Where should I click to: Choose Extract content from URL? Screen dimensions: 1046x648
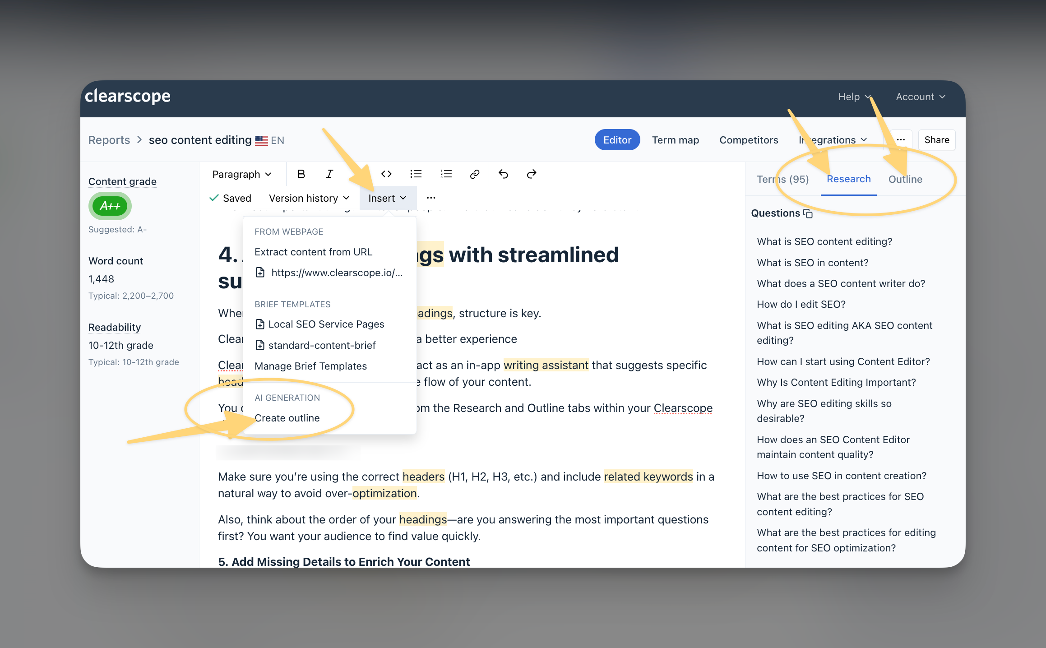tap(313, 252)
